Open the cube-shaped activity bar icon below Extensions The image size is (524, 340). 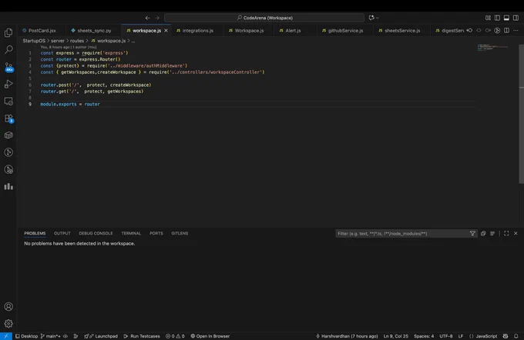(8, 135)
